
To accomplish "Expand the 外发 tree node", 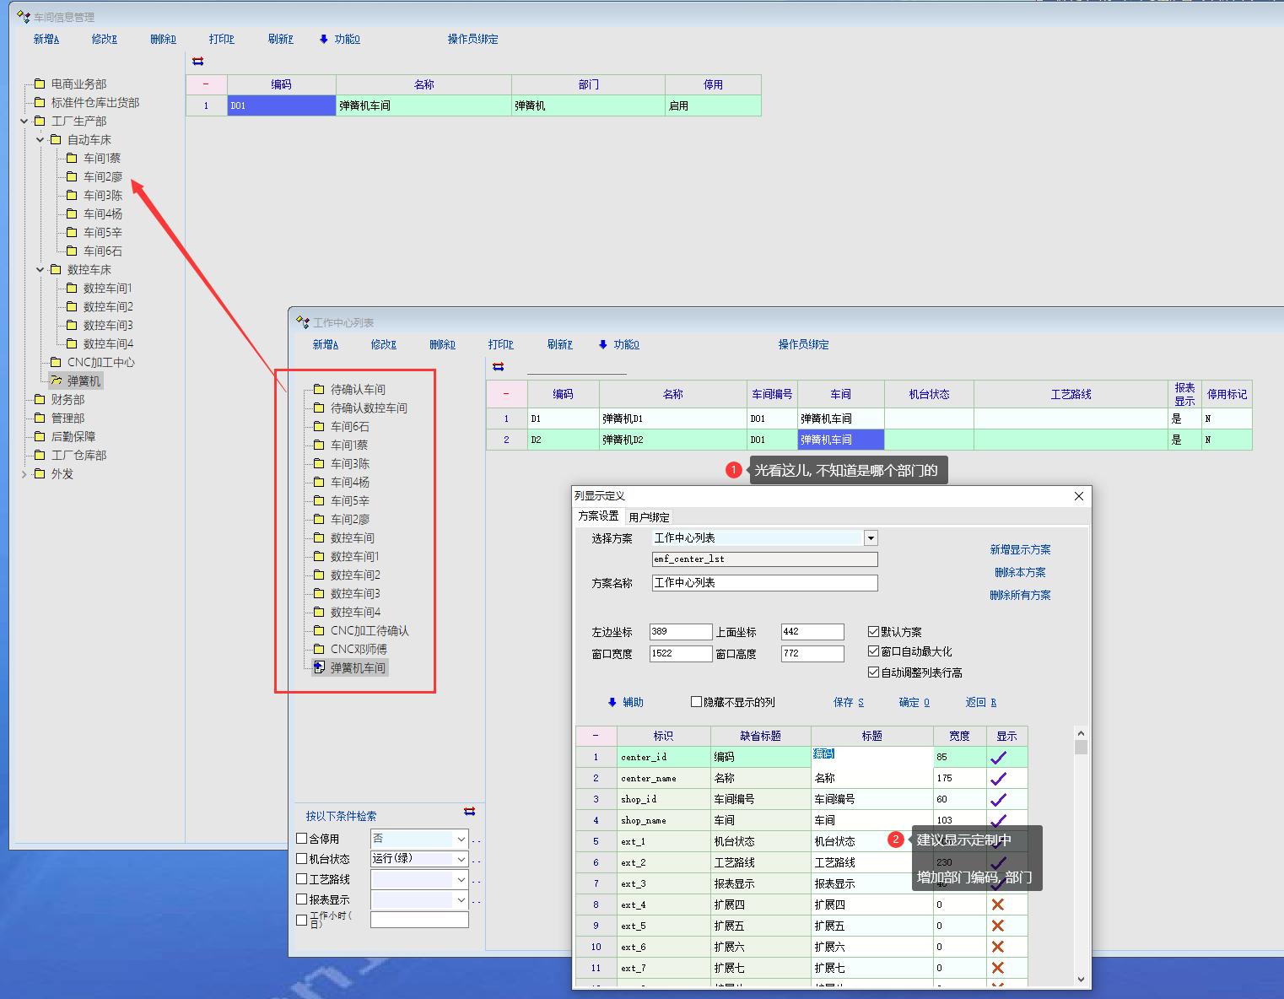I will pos(24,474).
